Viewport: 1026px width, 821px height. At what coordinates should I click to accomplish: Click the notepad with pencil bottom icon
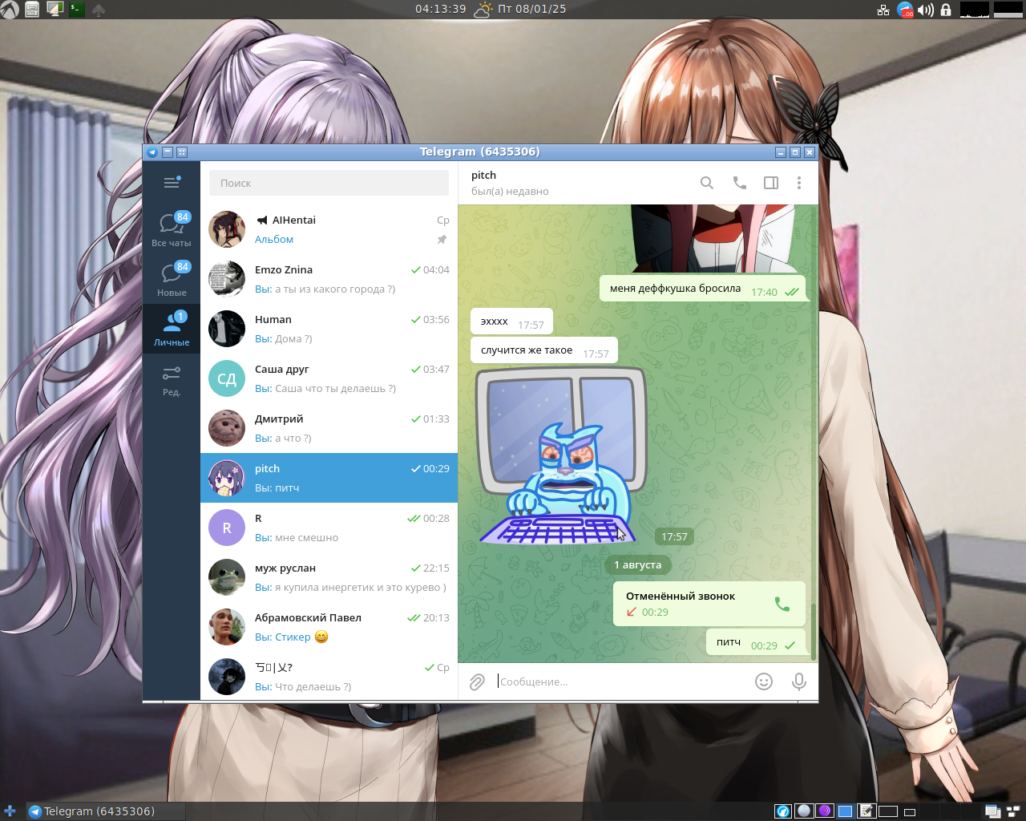(866, 811)
